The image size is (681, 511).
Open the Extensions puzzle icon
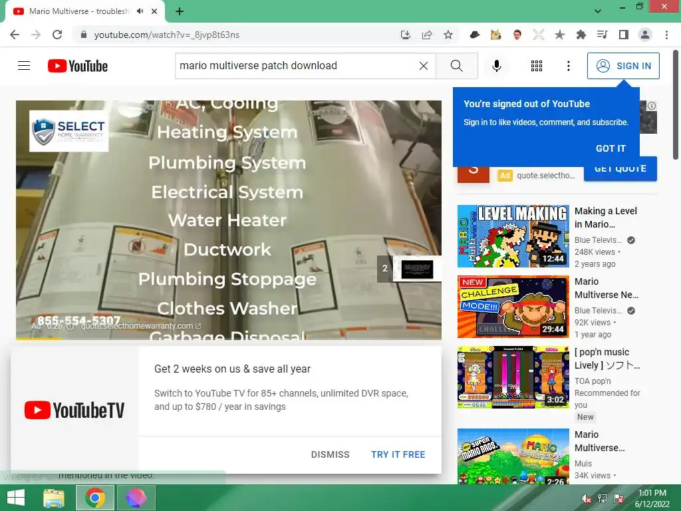coord(581,35)
